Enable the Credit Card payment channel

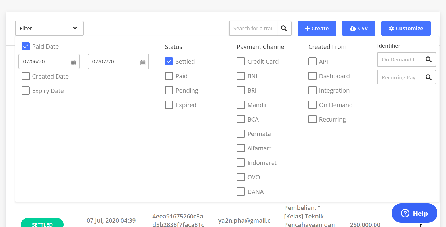[x=241, y=61]
